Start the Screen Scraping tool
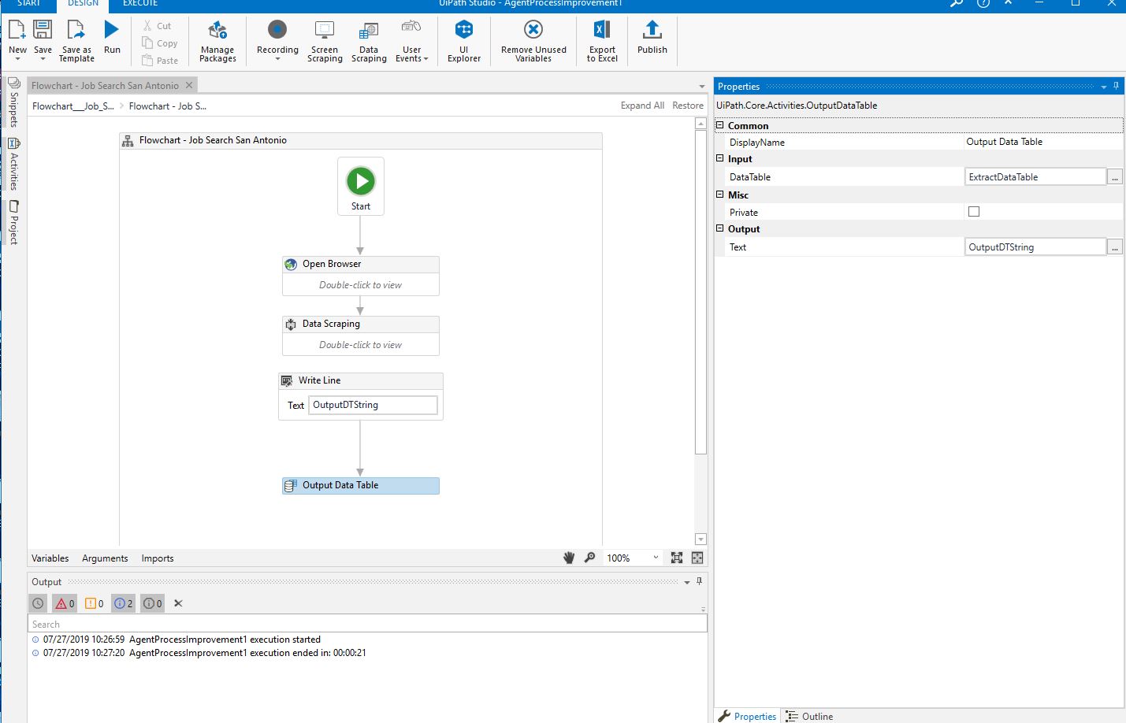This screenshot has height=723, width=1126. coord(324,41)
